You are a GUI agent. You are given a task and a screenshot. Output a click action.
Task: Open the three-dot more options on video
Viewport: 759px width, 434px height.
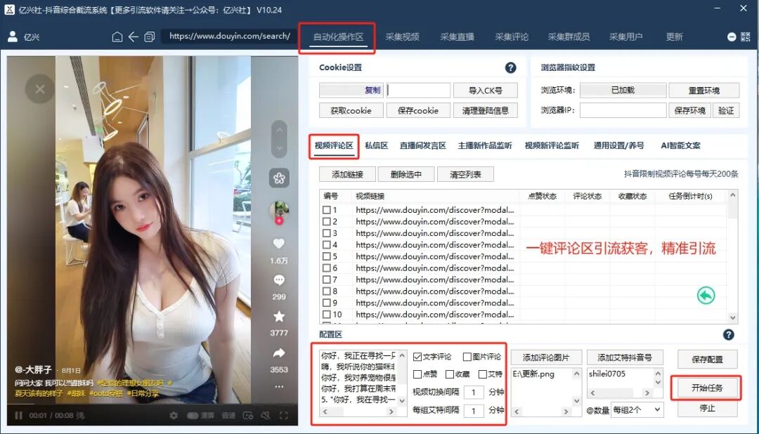279,386
